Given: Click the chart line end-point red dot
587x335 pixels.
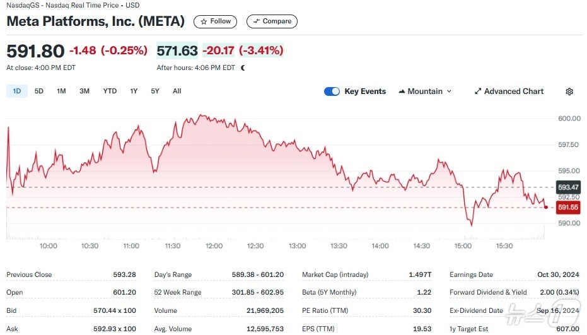Looking at the screenshot, I should (x=545, y=207).
